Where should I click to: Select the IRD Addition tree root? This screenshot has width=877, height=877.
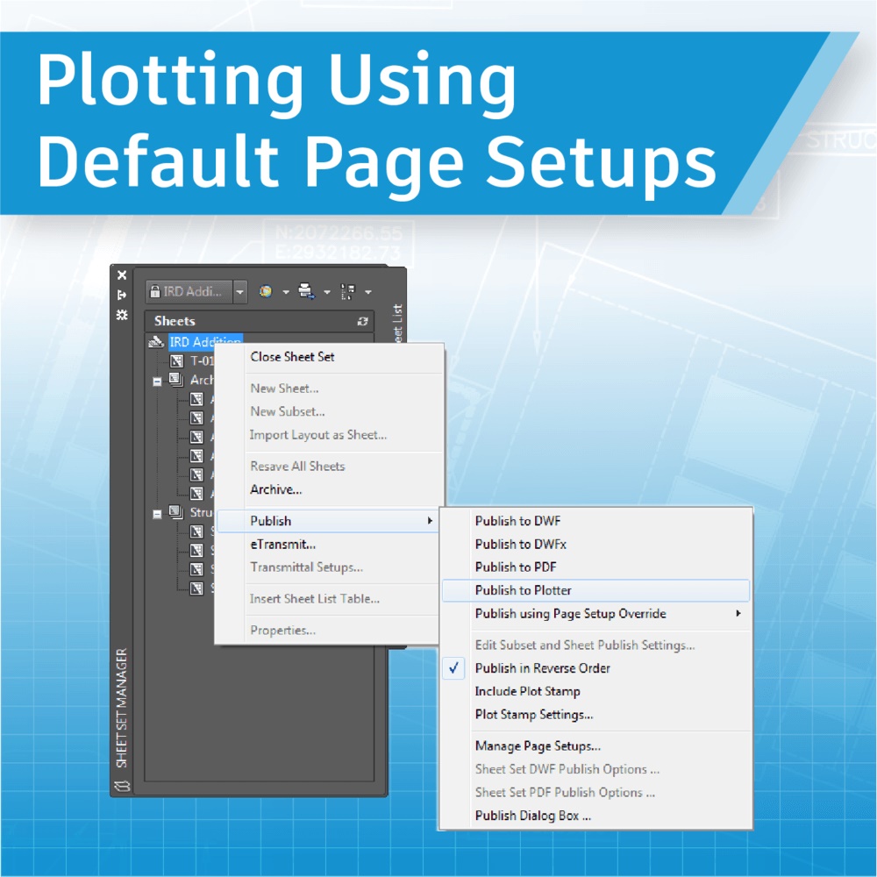coord(205,342)
